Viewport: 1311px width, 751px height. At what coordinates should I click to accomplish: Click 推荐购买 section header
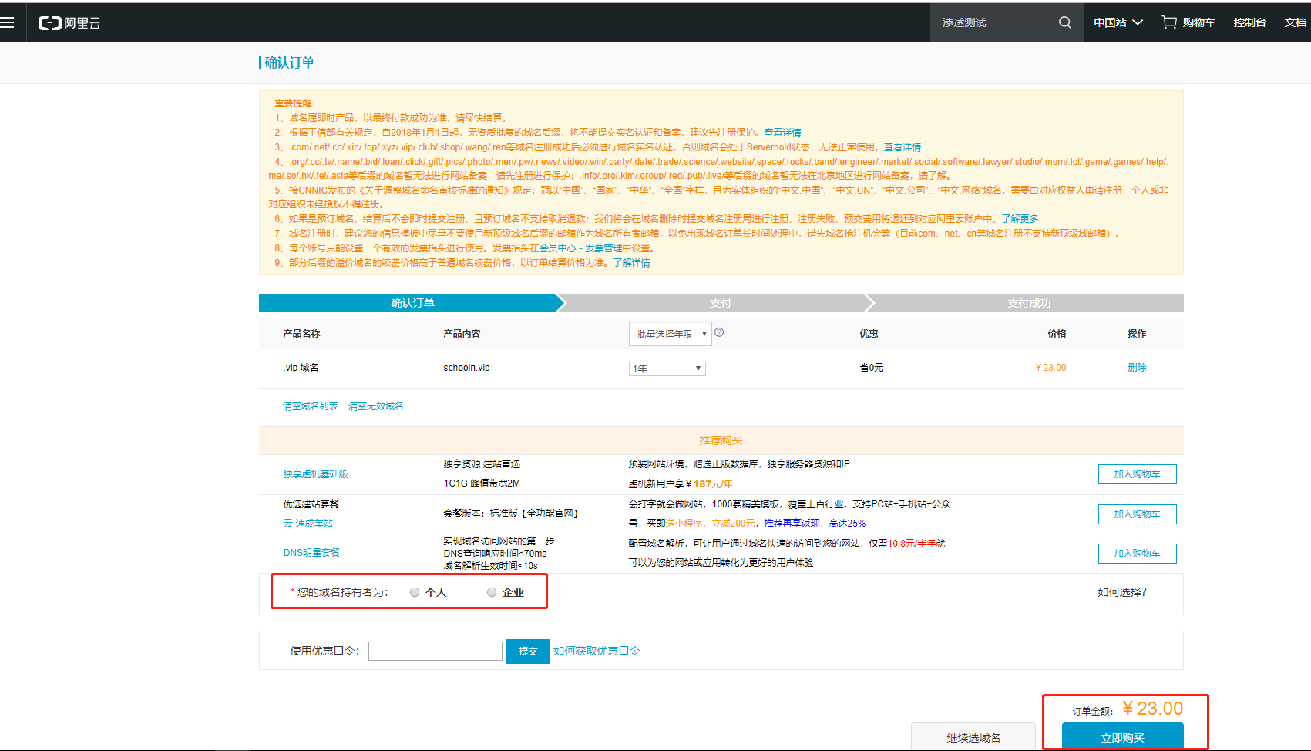[x=721, y=440]
